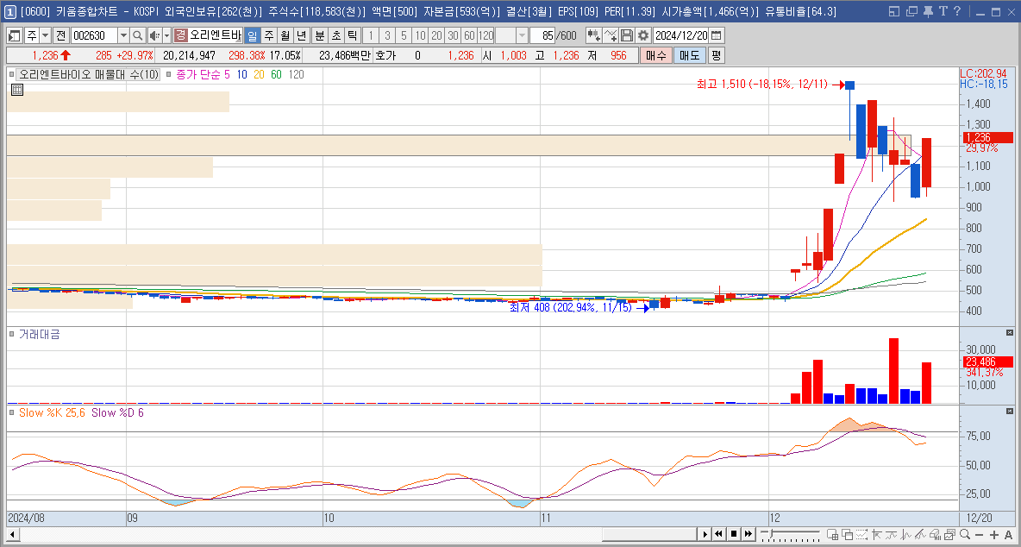Select the 초 second period toggle

click(335, 36)
